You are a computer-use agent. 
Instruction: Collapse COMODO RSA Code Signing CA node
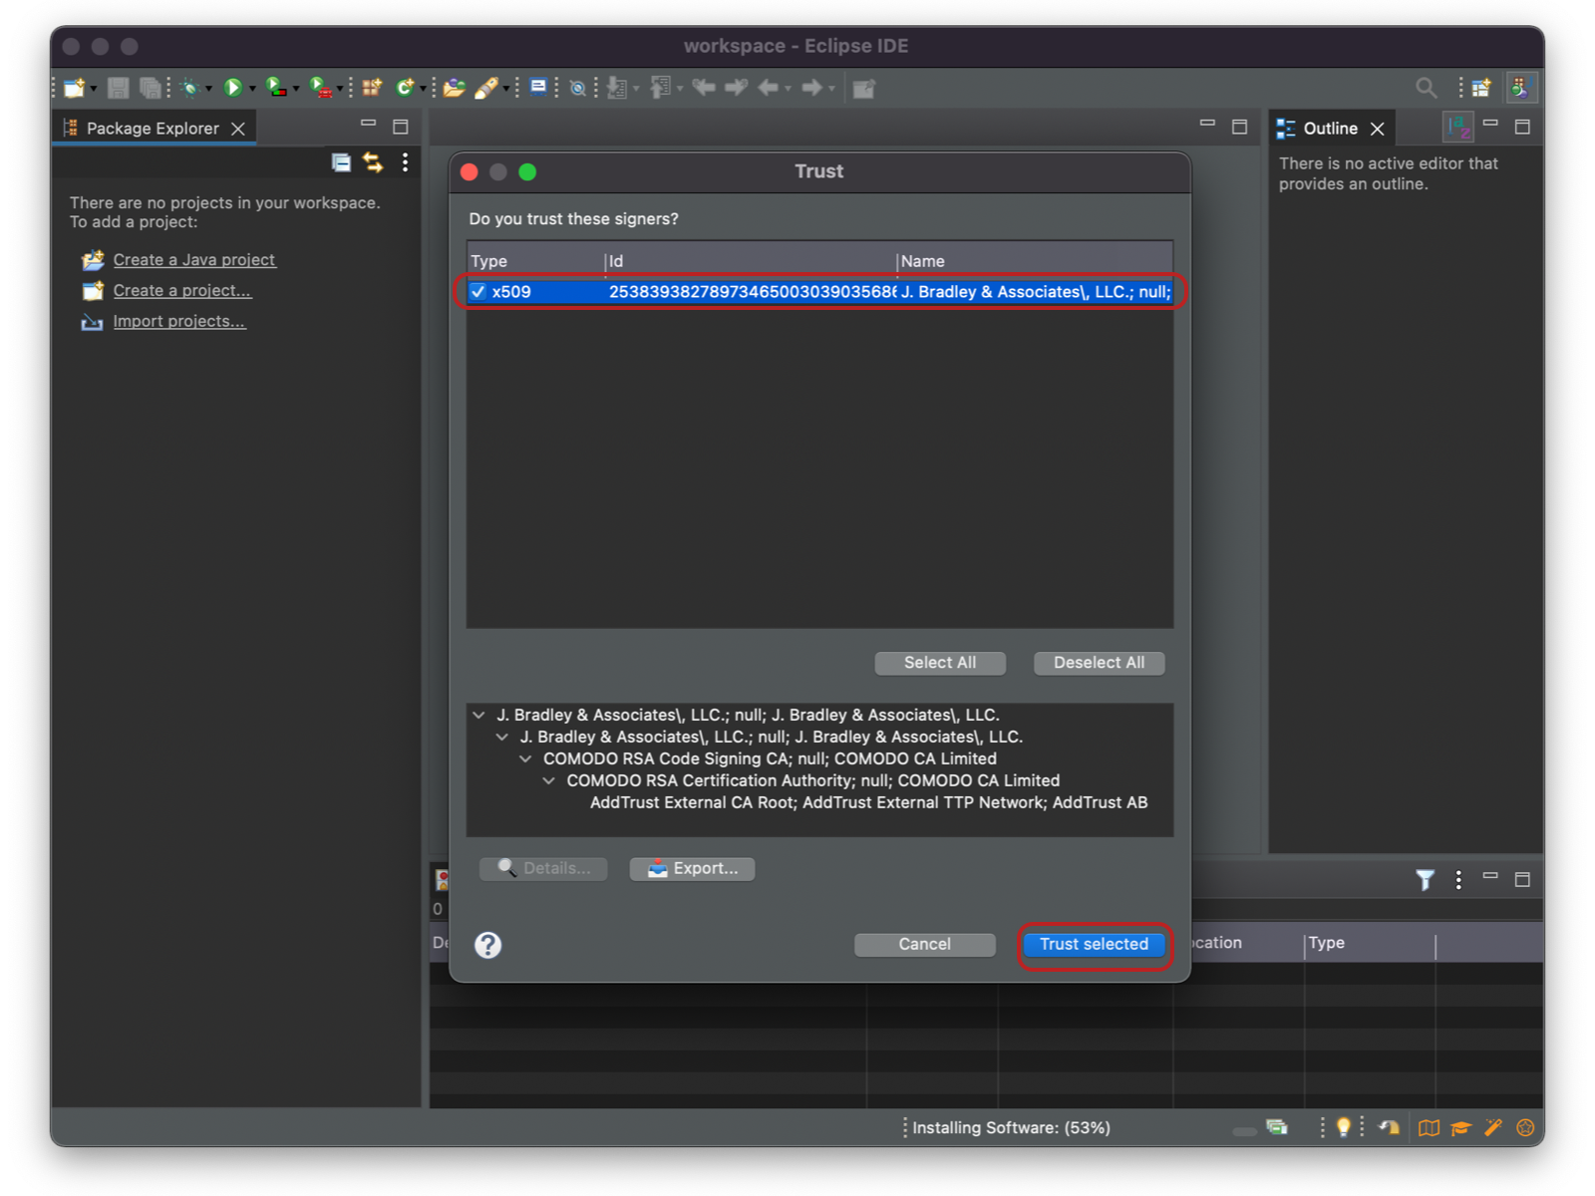click(x=525, y=759)
